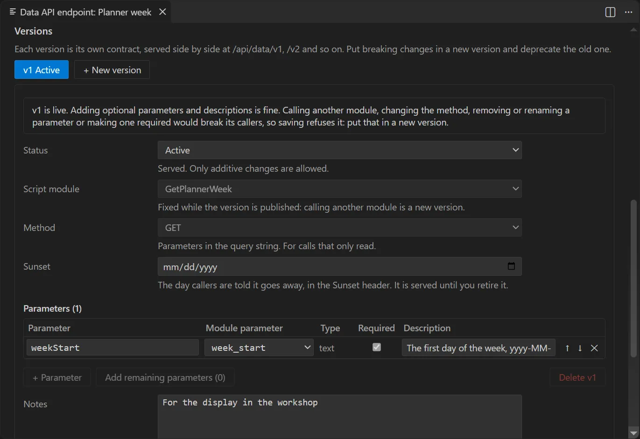Move weekStart parameter down

coord(580,348)
